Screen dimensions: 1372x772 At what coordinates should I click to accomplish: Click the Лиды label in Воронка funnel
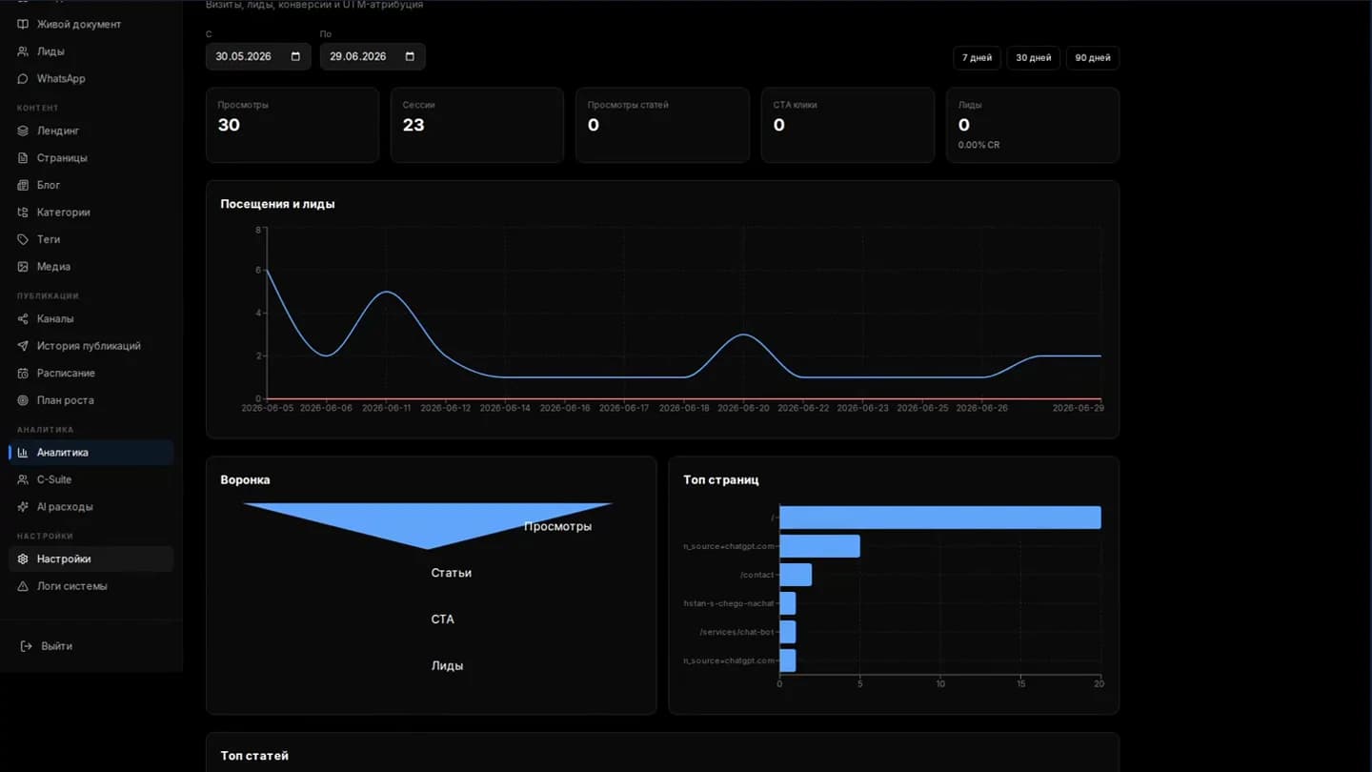[447, 666]
